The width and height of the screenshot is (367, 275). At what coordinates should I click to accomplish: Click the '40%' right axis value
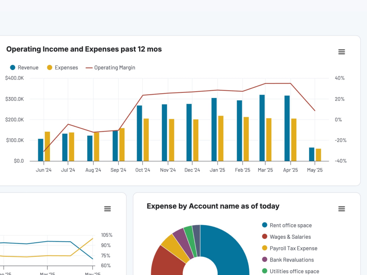pyautogui.click(x=339, y=78)
